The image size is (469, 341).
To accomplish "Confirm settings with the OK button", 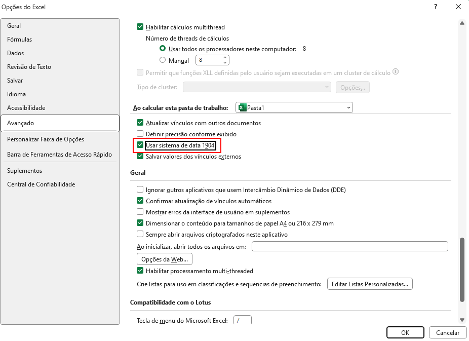I will [x=405, y=333].
